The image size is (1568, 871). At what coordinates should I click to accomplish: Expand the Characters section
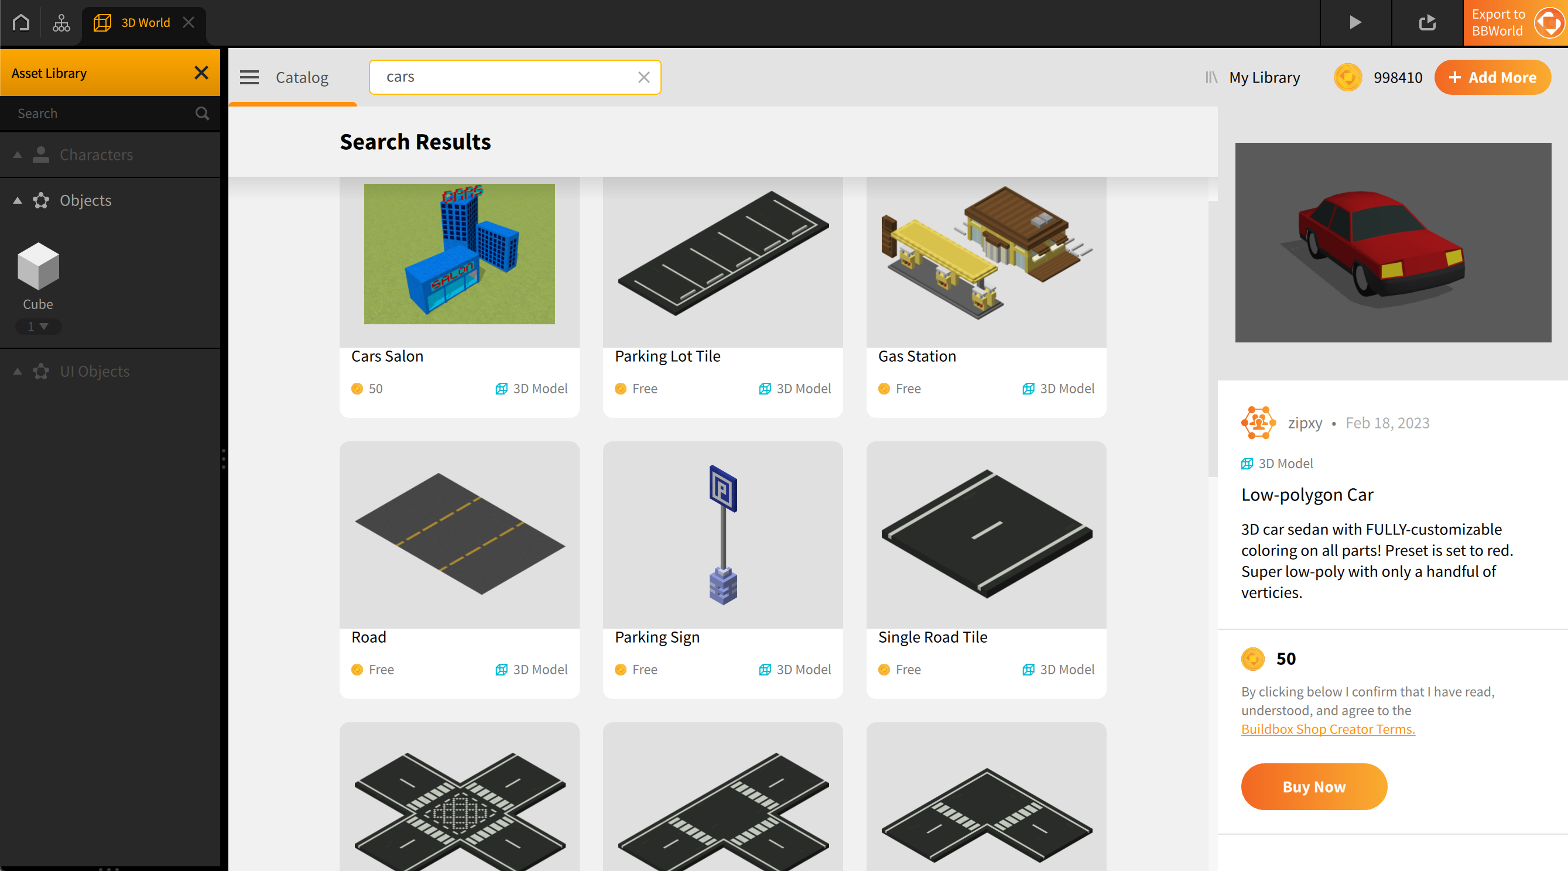coord(18,155)
